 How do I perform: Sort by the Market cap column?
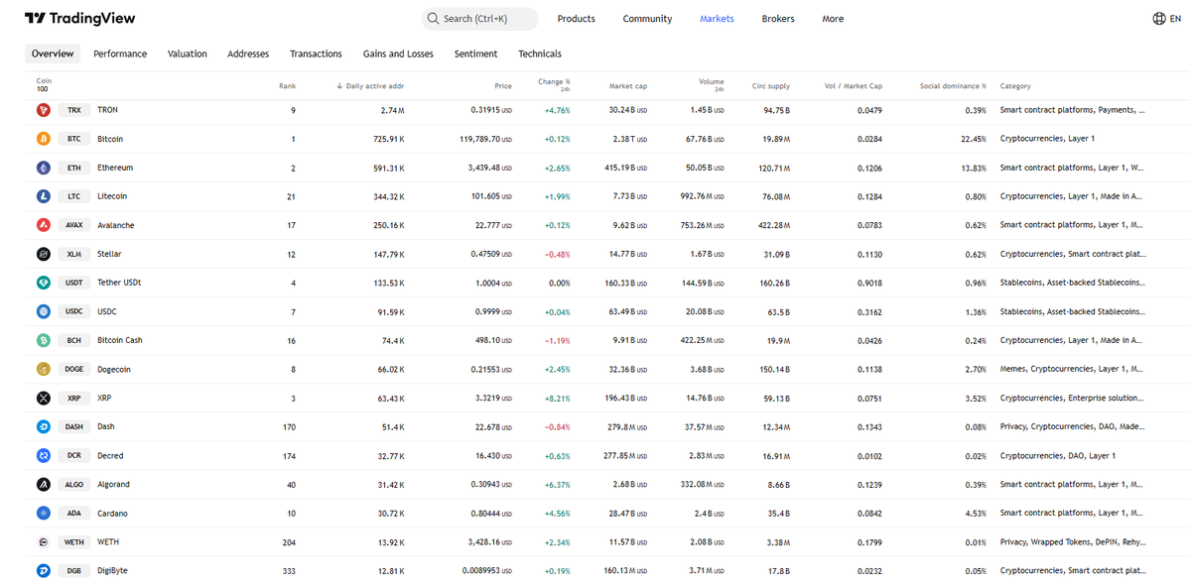click(x=627, y=86)
